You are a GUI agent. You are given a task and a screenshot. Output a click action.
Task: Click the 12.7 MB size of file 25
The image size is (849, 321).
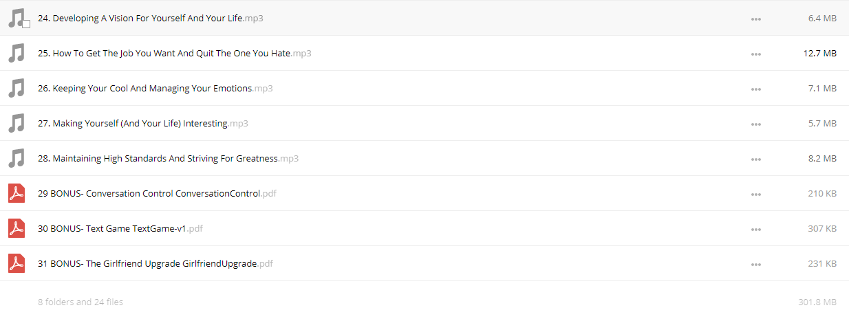(820, 53)
